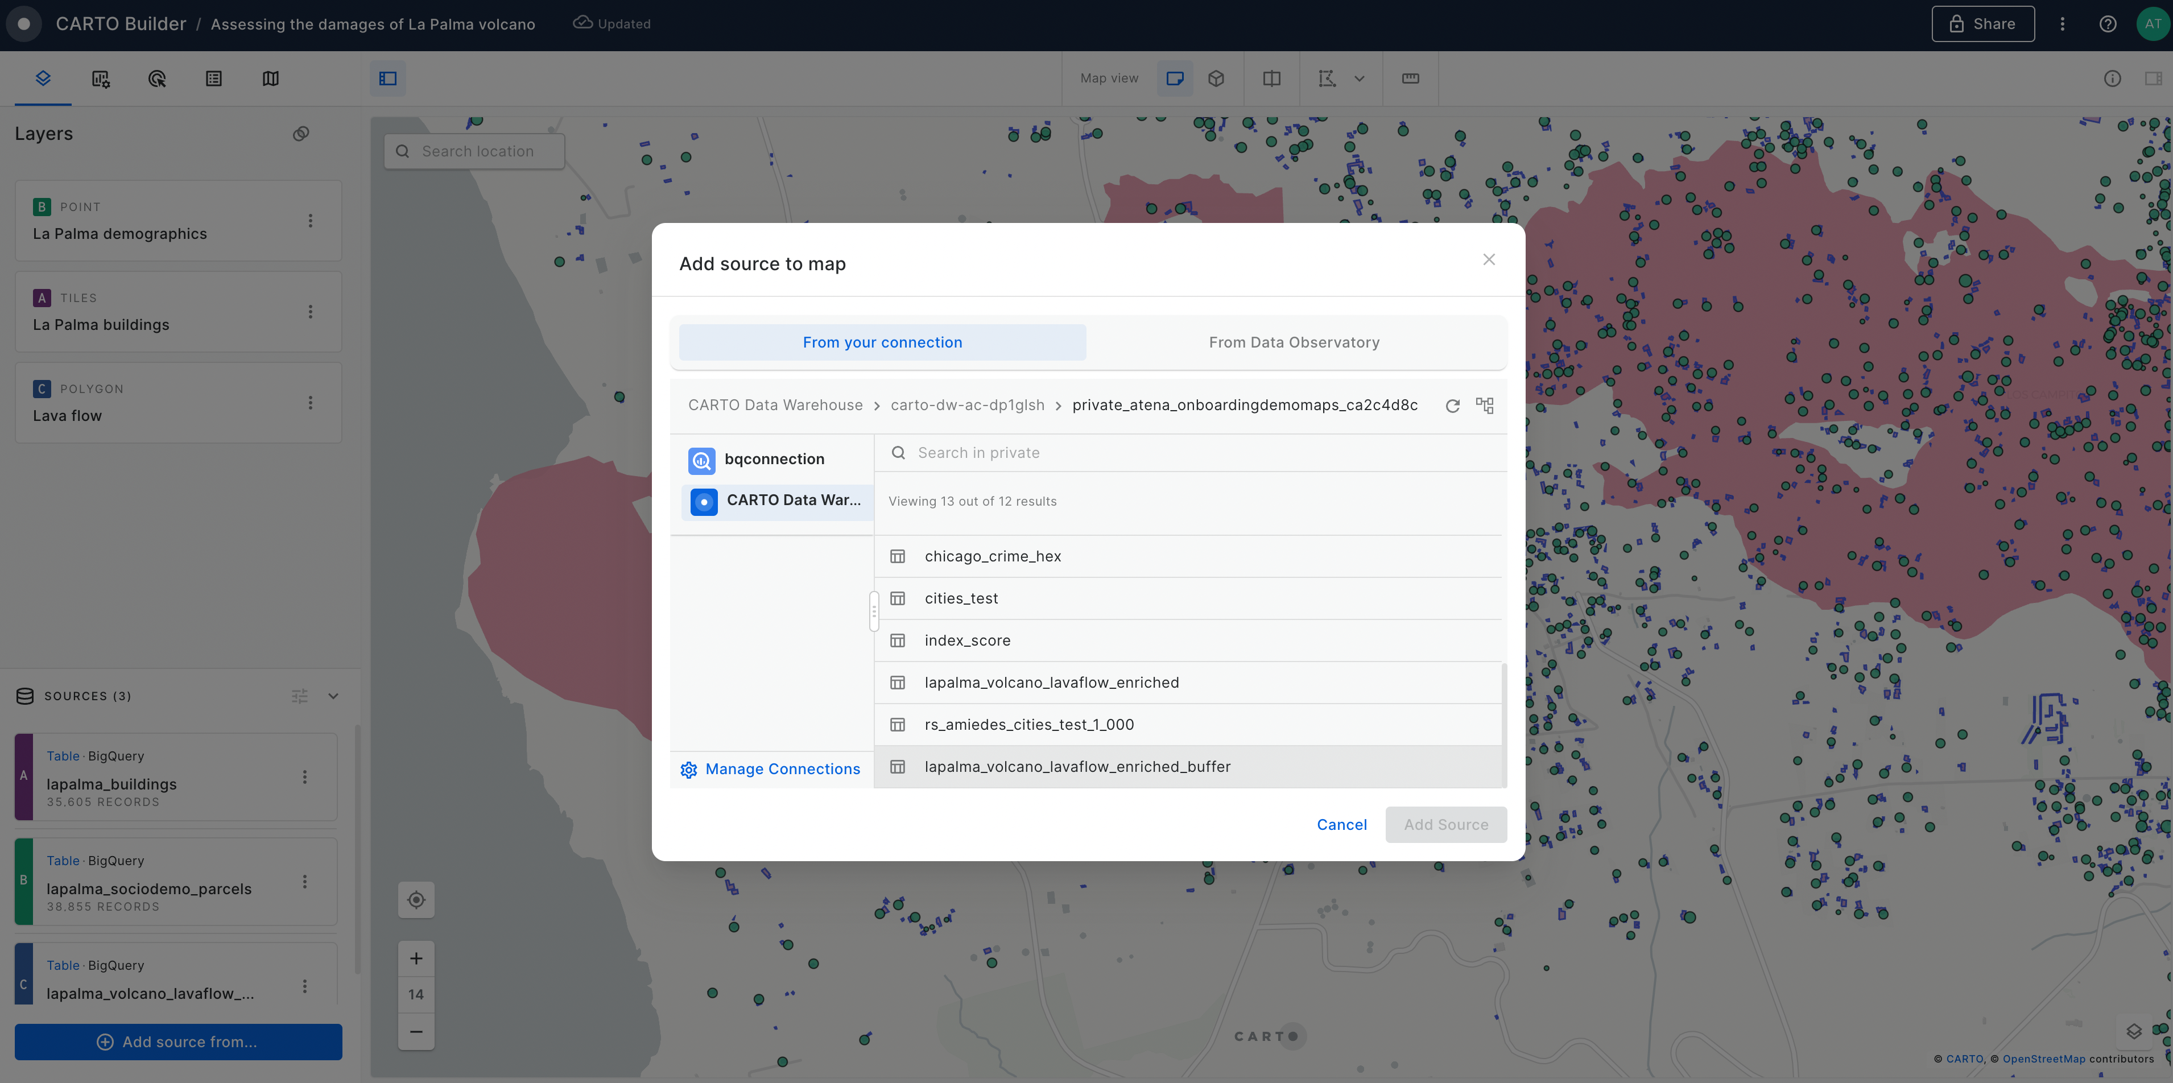Click the CARTO home logo circle

pyautogui.click(x=24, y=24)
